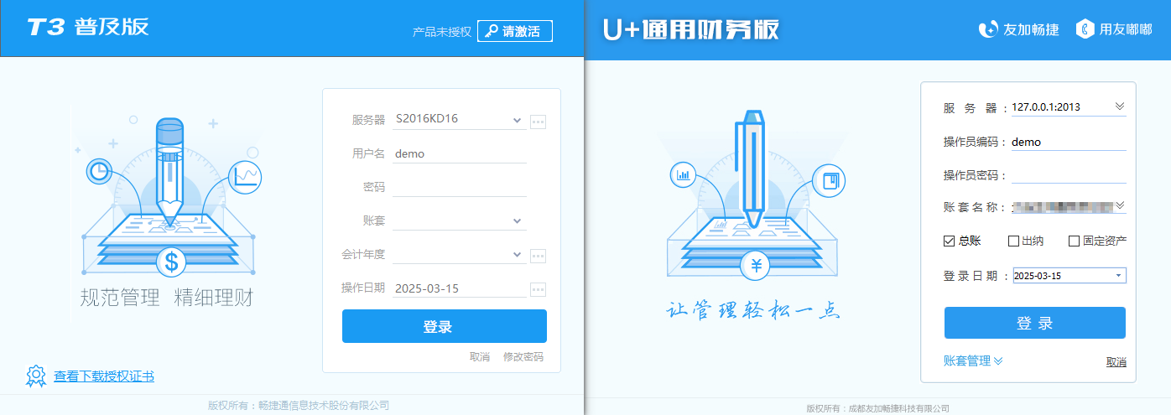Focus the 用户名 field containing demo

click(x=459, y=154)
